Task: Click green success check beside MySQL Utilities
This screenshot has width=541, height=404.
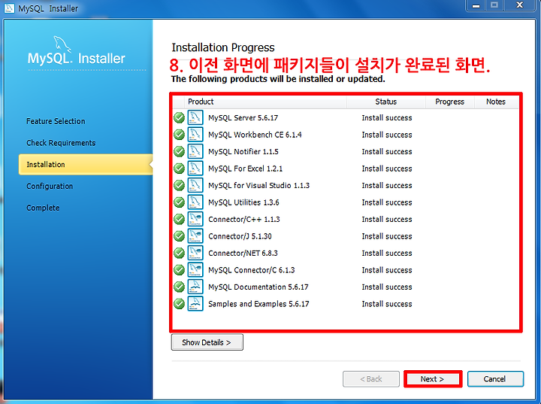Action: (x=179, y=202)
